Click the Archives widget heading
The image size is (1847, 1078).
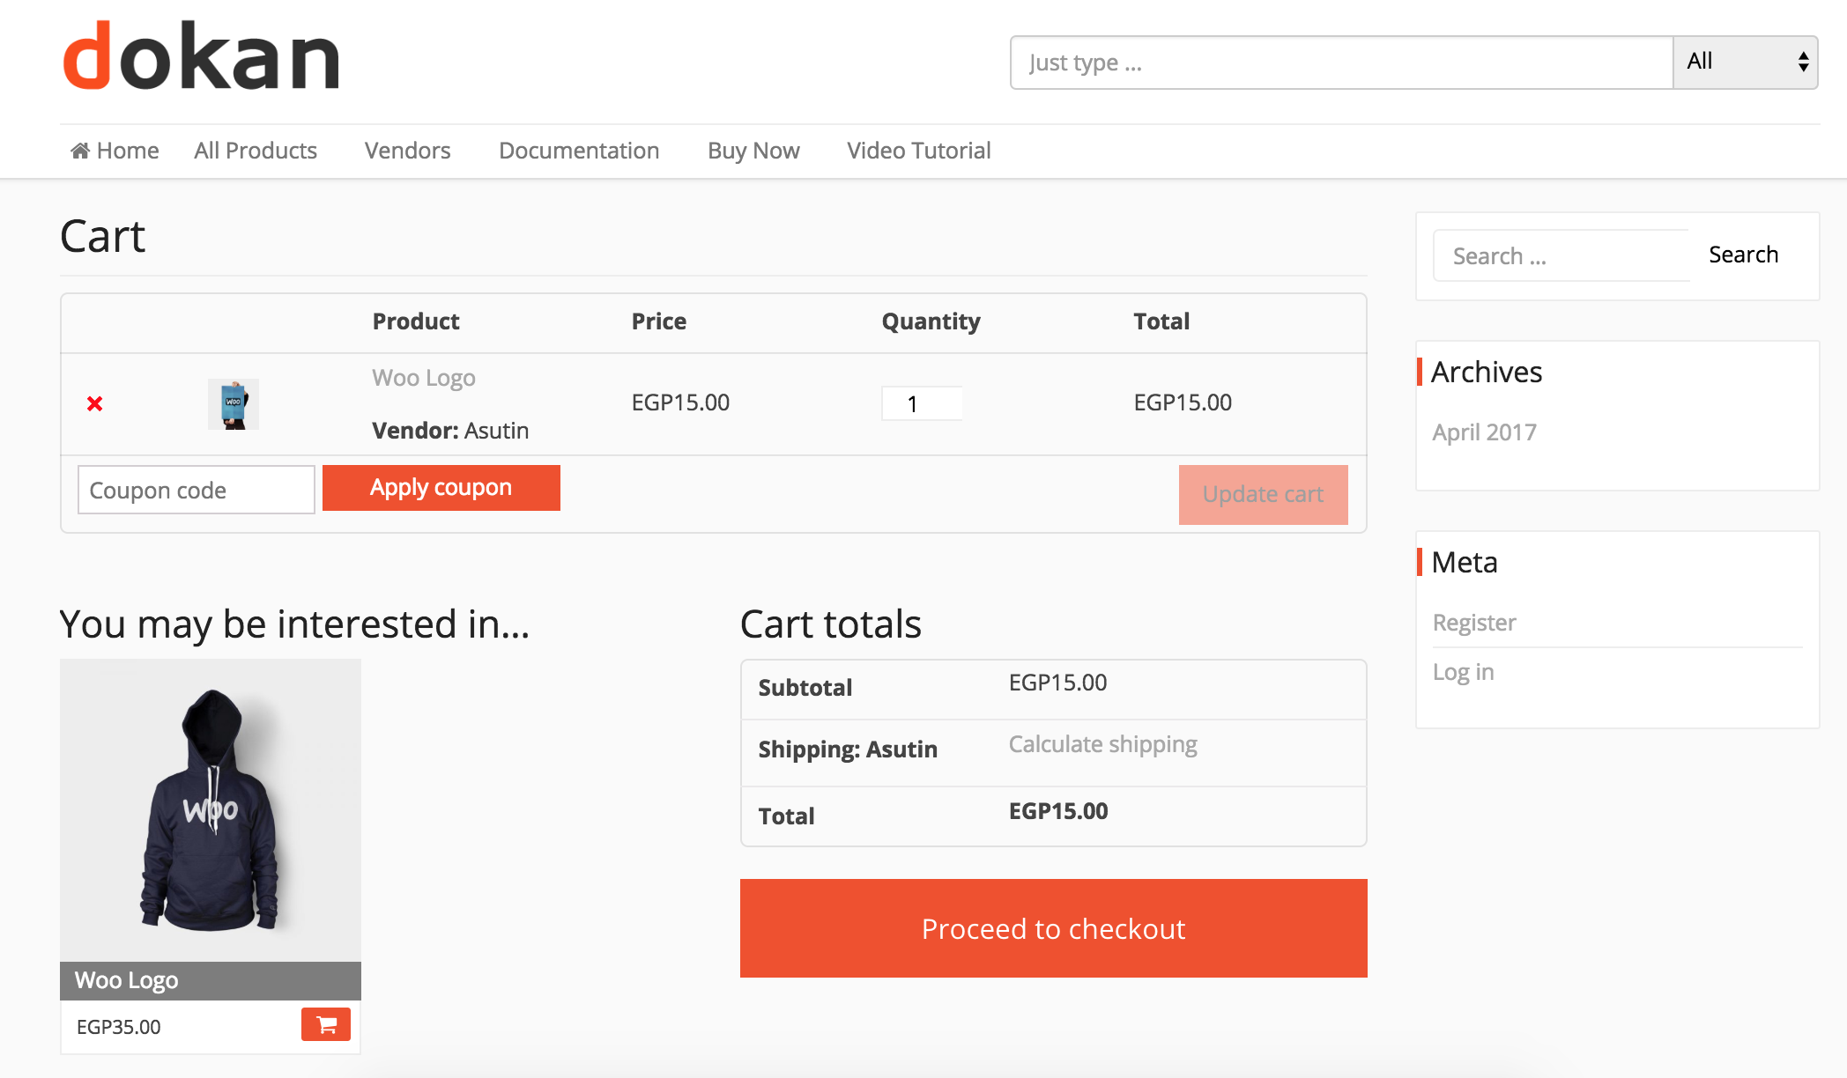[1487, 372]
